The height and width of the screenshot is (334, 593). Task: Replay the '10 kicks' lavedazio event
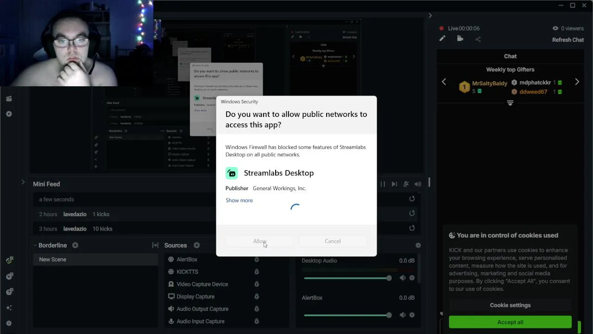click(x=412, y=228)
